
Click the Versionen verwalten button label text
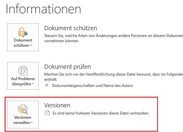pyautogui.click(x=22, y=120)
